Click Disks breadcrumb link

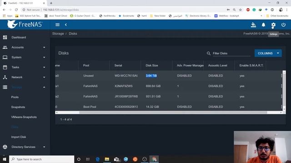pos(73,34)
